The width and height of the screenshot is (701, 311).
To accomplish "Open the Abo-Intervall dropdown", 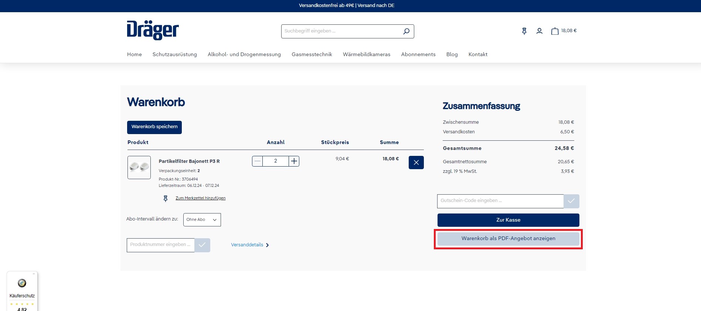I will point(202,220).
